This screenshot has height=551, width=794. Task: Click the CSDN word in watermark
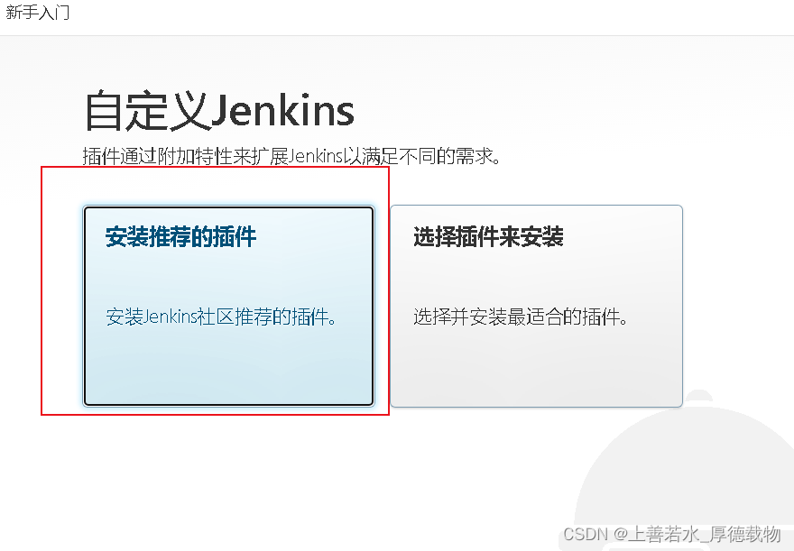coord(585,534)
